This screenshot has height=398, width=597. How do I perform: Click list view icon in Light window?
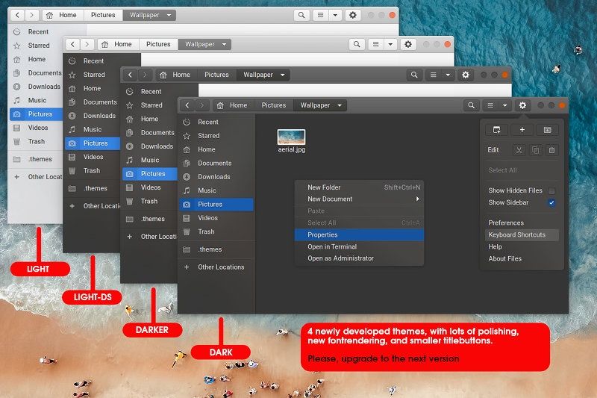pyautogui.click(x=321, y=15)
